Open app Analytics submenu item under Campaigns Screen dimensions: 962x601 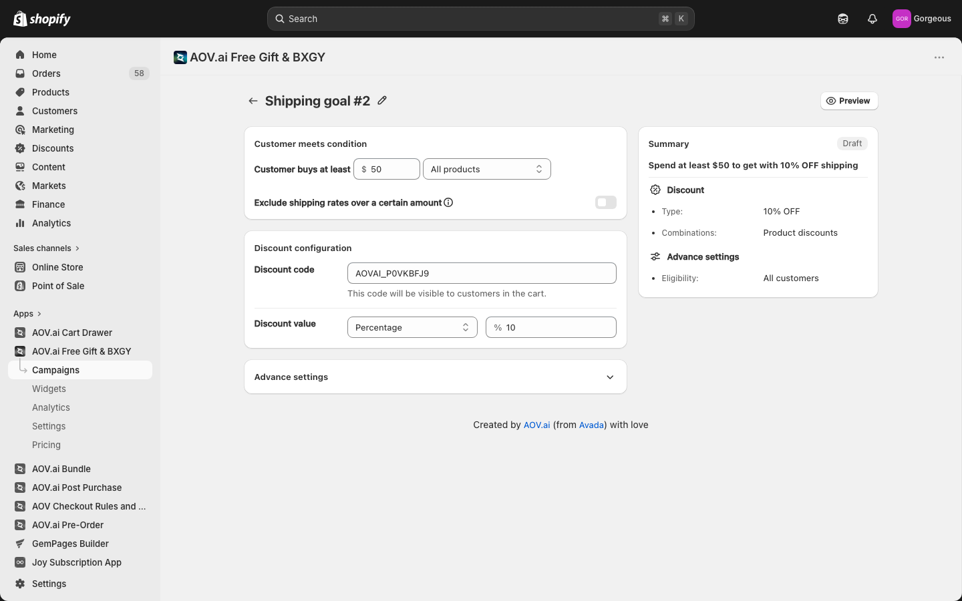(51, 407)
